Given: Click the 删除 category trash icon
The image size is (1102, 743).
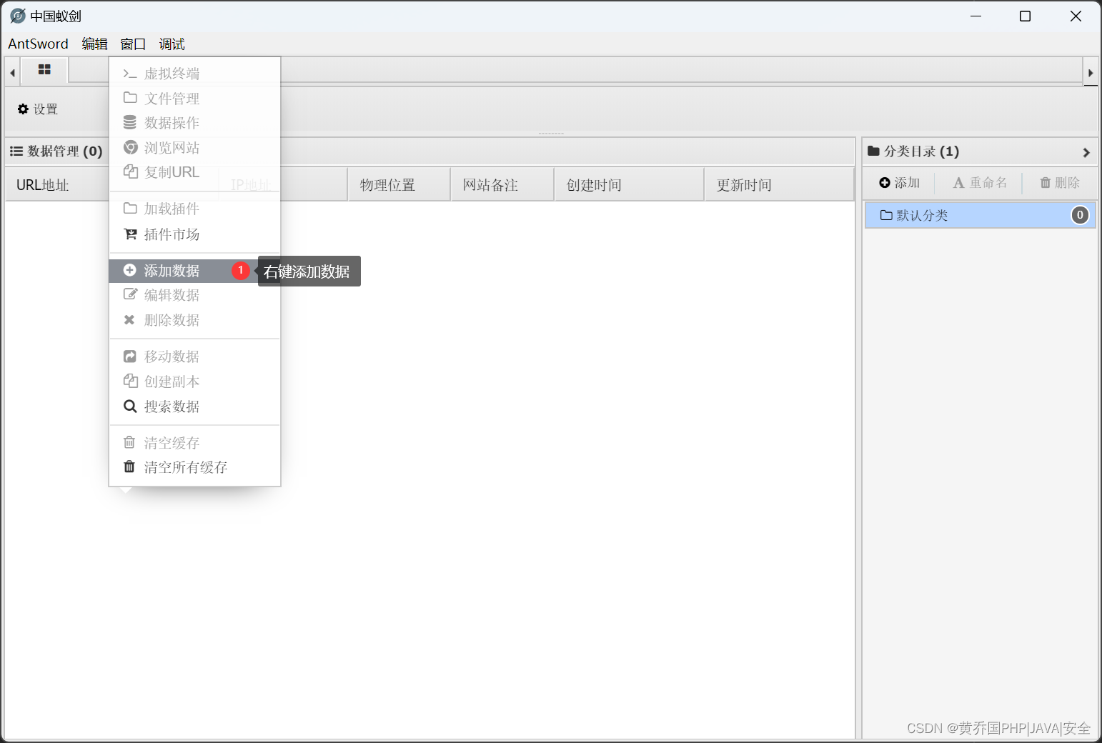Looking at the screenshot, I should pyautogui.click(x=1046, y=183).
